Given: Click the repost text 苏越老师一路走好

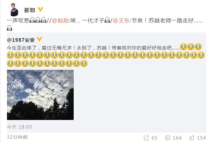Looking at the screenshot, I should pos(171,21).
